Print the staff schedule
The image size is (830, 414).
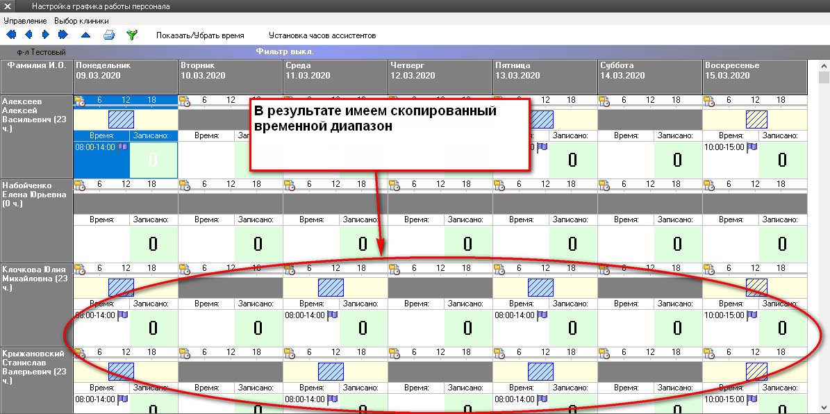tap(109, 35)
